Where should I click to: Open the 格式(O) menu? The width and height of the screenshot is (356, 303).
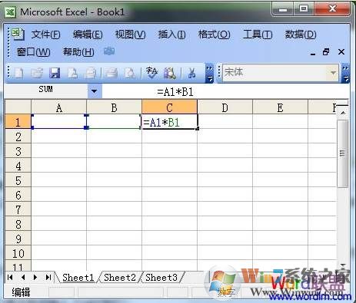(215, 35)
